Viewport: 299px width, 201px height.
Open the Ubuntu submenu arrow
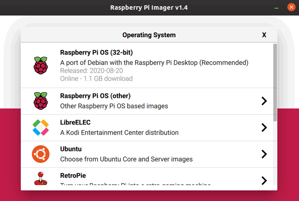coord(264,154)
